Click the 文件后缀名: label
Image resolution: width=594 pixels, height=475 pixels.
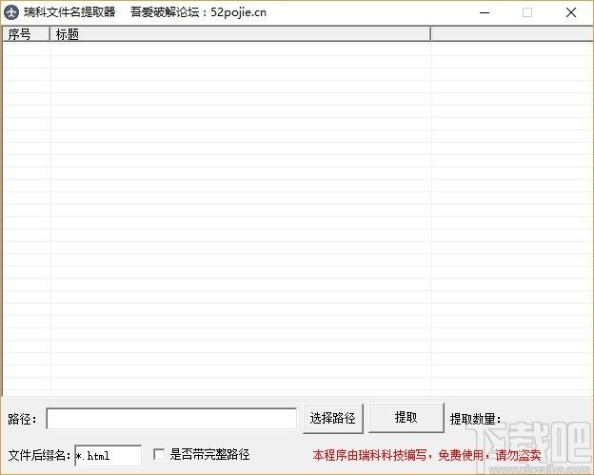[39, 455]
